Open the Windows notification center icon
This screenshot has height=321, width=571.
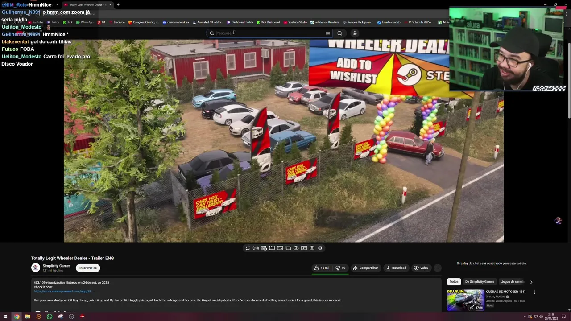[x=564, y=317]
